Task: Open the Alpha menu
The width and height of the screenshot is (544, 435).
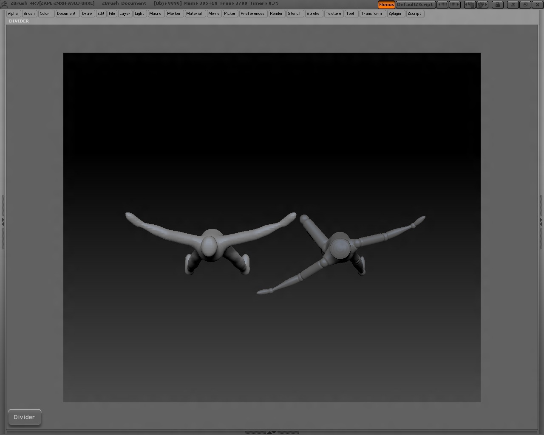Action: [x=13, y=14]
